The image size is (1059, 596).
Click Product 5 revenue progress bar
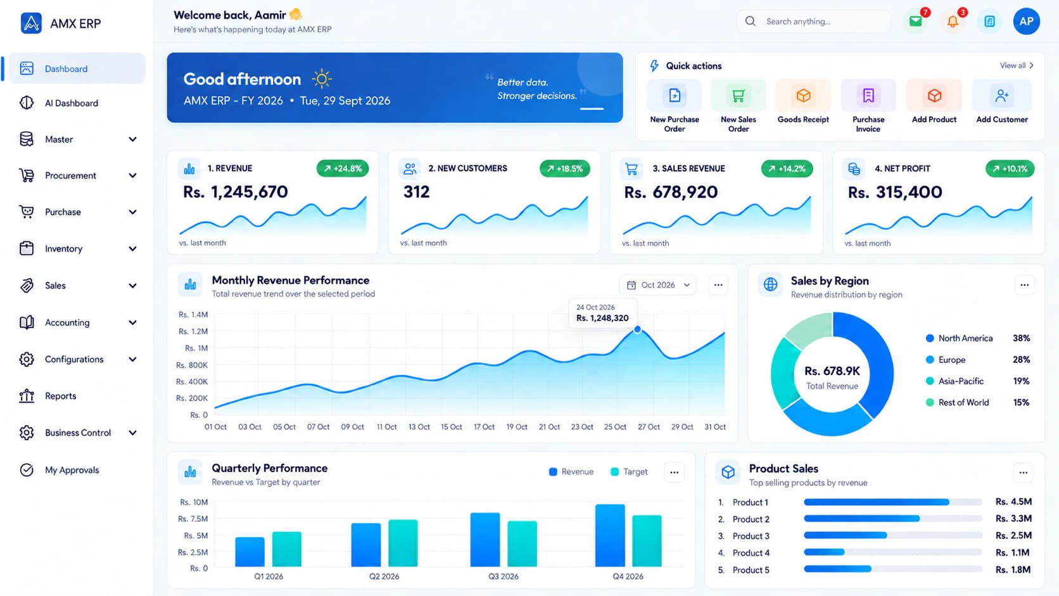tap(893, 569)
